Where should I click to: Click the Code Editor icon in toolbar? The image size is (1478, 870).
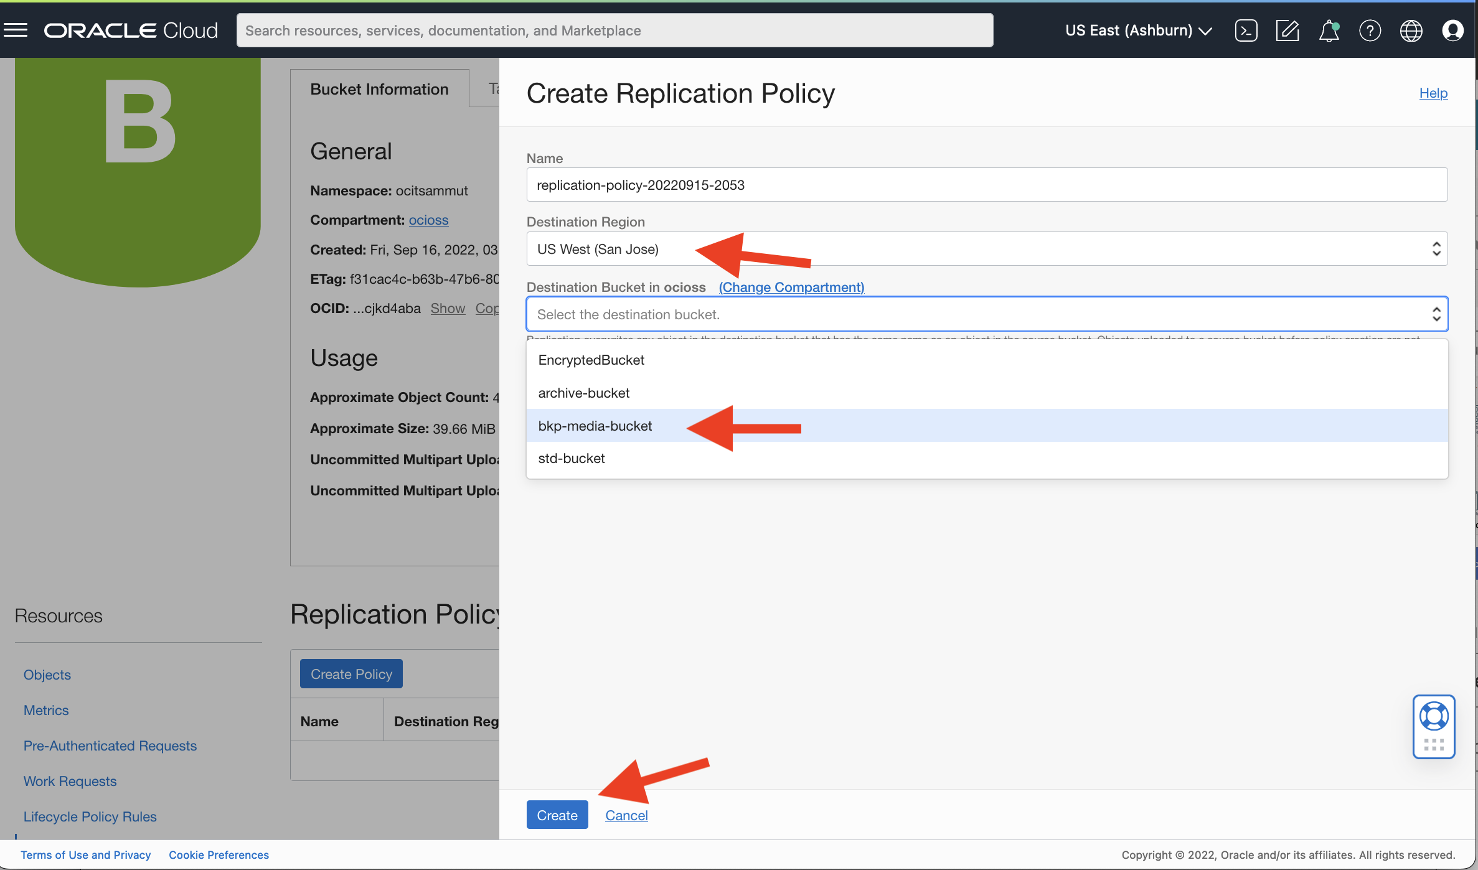tap(1287, 30)
